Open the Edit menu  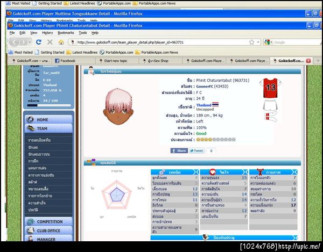coord(22,33)
